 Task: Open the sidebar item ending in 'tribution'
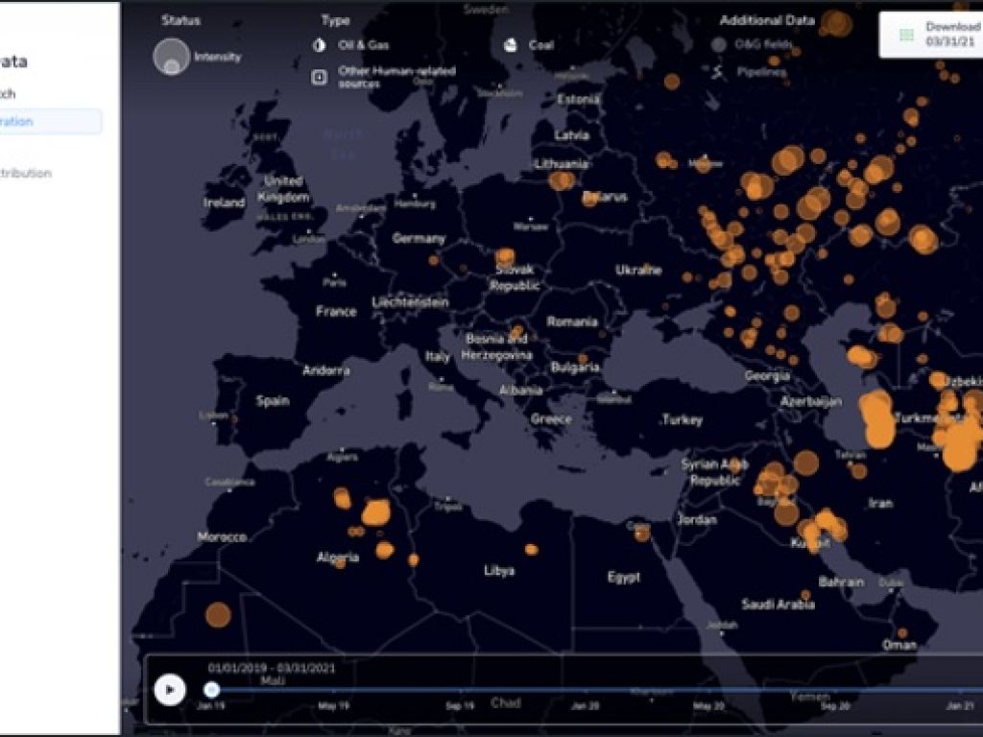tap(29, 174)
